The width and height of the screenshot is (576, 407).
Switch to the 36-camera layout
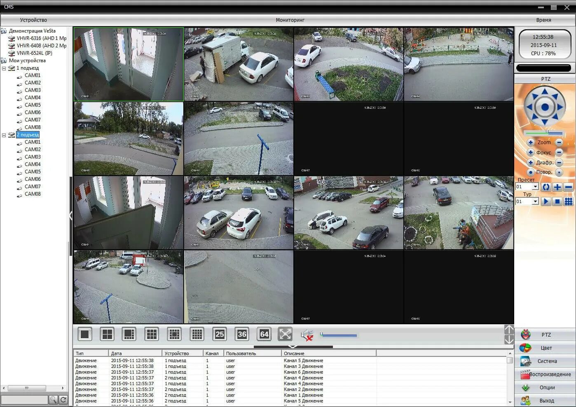242,334
